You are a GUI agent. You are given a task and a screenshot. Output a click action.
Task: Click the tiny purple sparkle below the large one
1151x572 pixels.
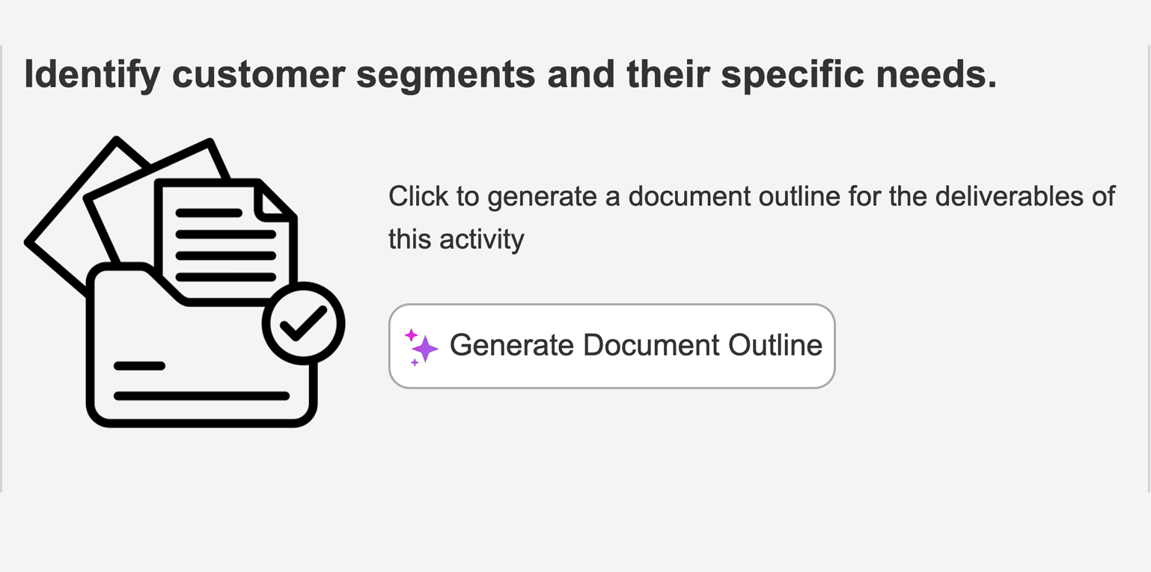[415, 362]
